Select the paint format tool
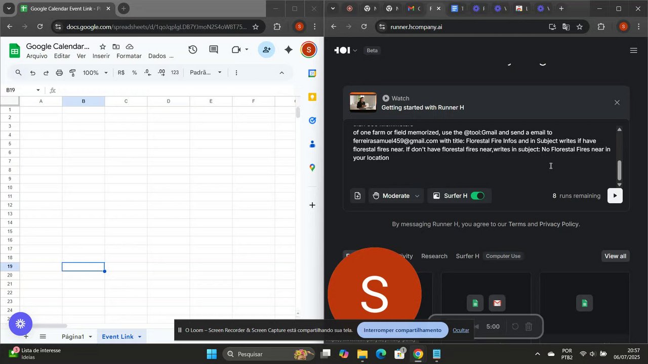This screenshot has height=364, width=648. click(x=72, y=73)
